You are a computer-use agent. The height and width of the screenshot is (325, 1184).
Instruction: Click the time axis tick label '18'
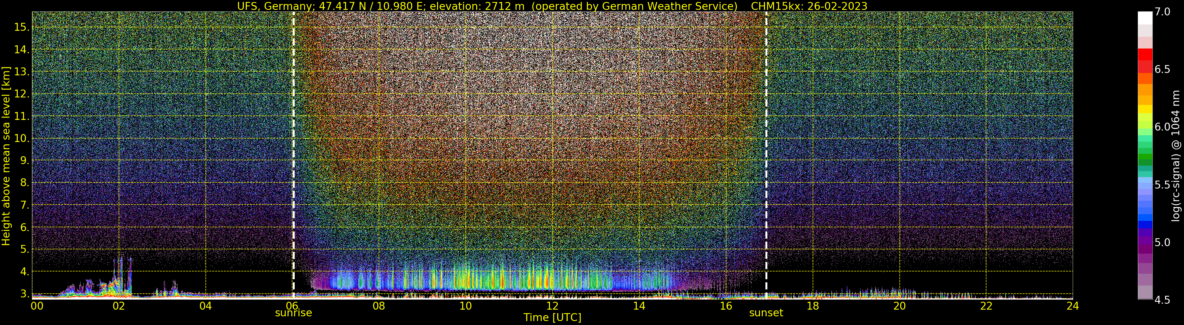point(813,306)
